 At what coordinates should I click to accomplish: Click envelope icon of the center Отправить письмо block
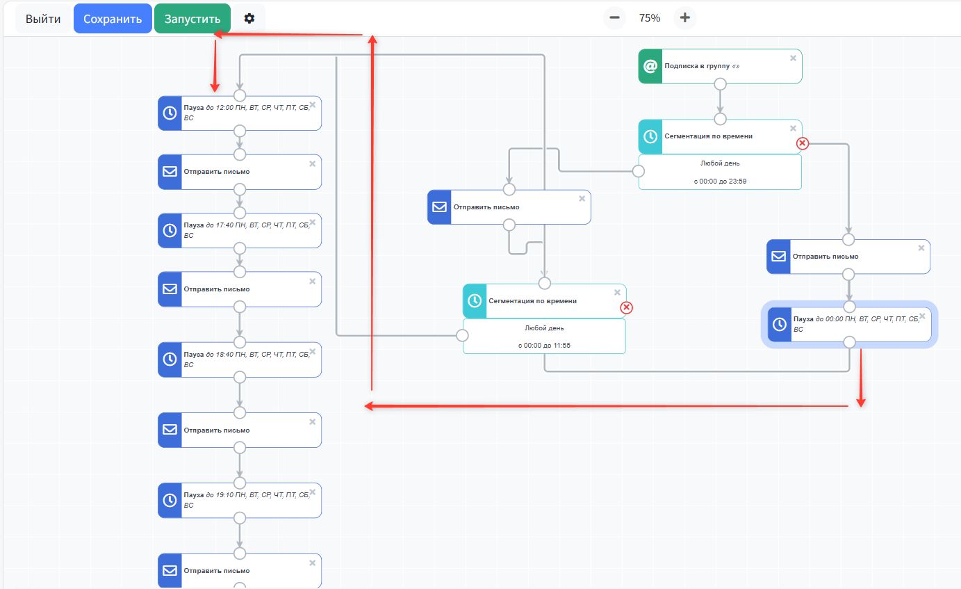click(439, 207)
